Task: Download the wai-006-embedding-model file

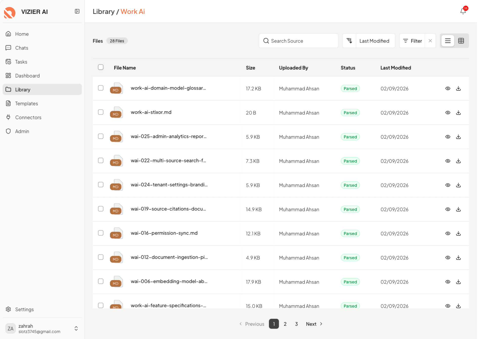Action: pyautogui.click(x=458, y=282)
